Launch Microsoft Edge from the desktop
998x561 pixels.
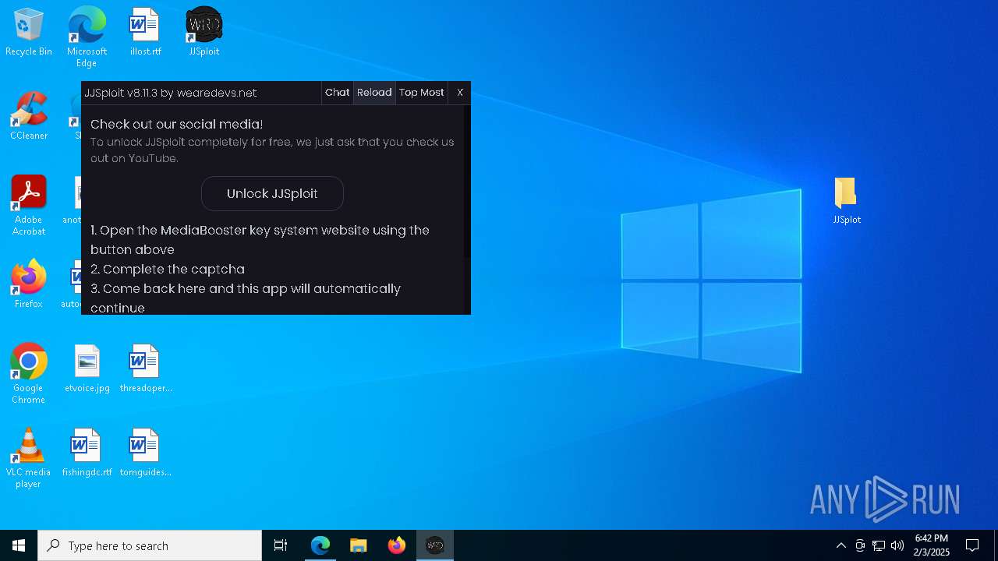point(87,37)
